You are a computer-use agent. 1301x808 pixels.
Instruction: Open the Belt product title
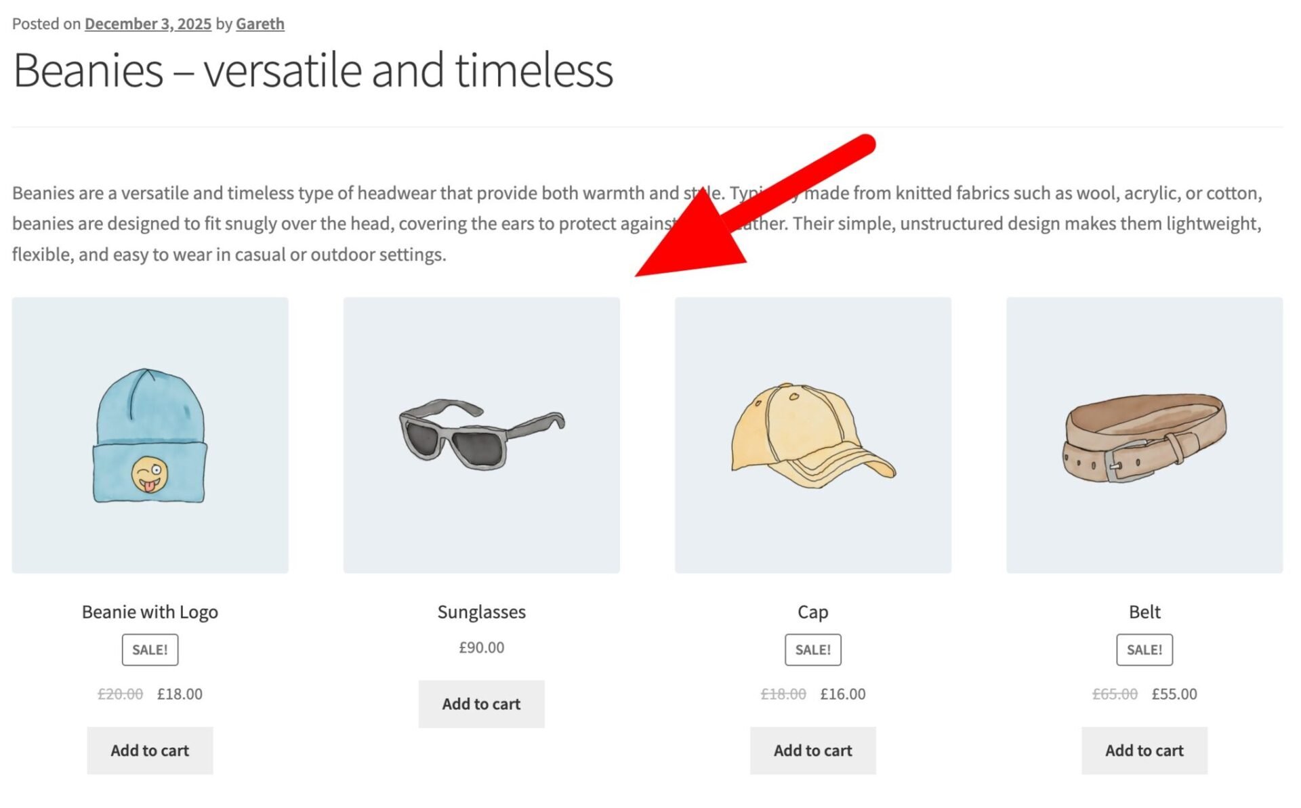pyautogui.click(x=1144, y=612)
